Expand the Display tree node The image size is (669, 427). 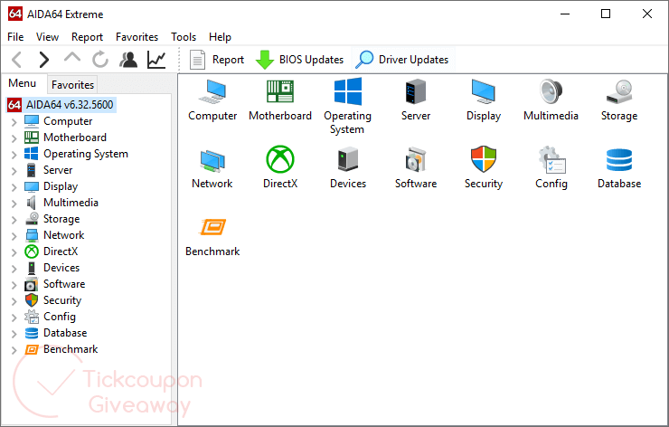[x=14, y=187]
